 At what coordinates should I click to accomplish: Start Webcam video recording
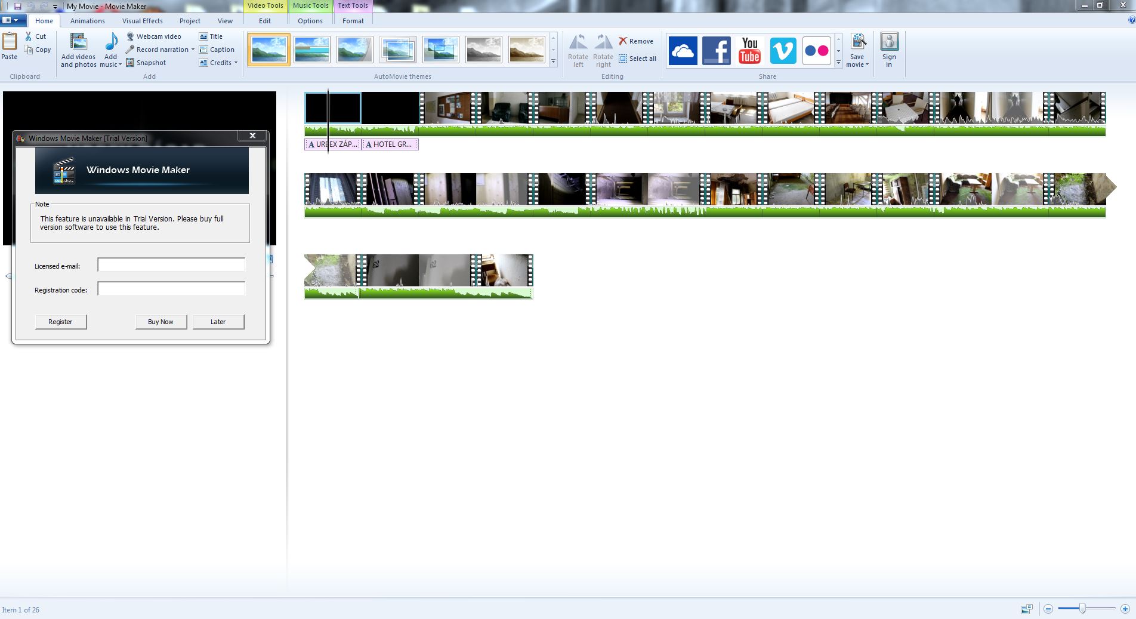point(153,36)
